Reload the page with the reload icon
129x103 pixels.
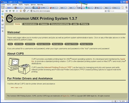tap(21, 11)
